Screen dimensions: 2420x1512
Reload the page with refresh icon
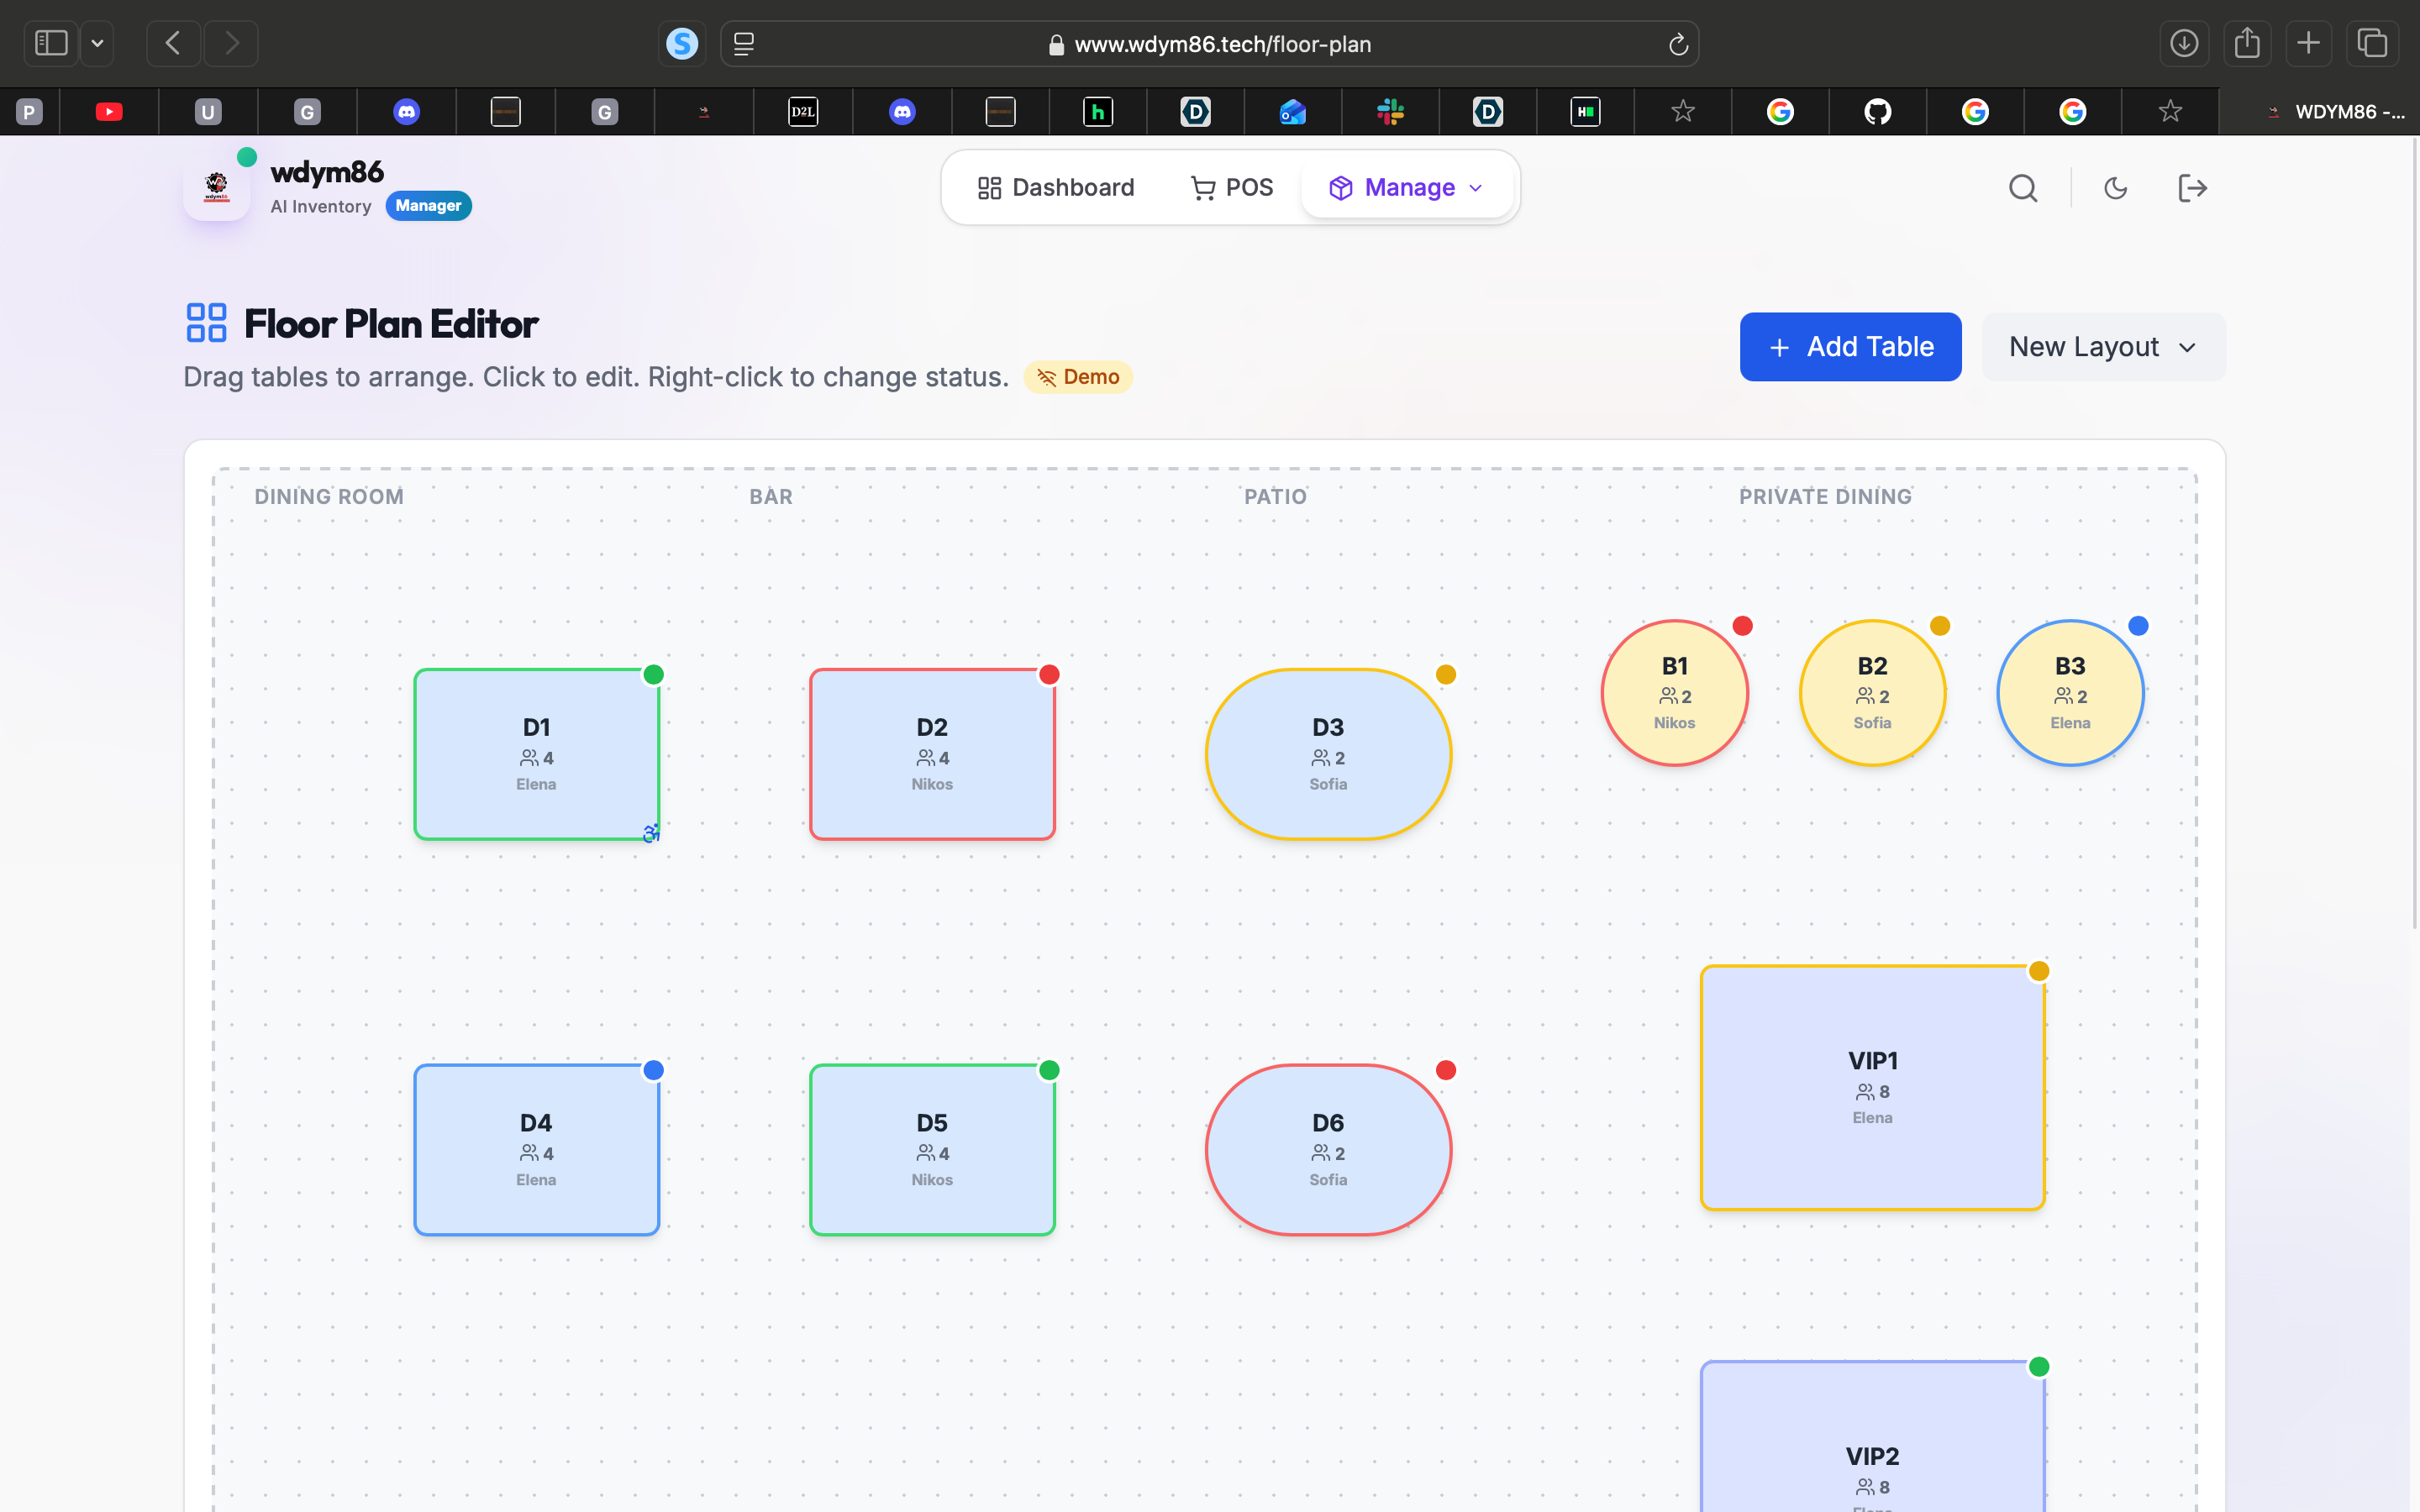(x=1678, y=44)
